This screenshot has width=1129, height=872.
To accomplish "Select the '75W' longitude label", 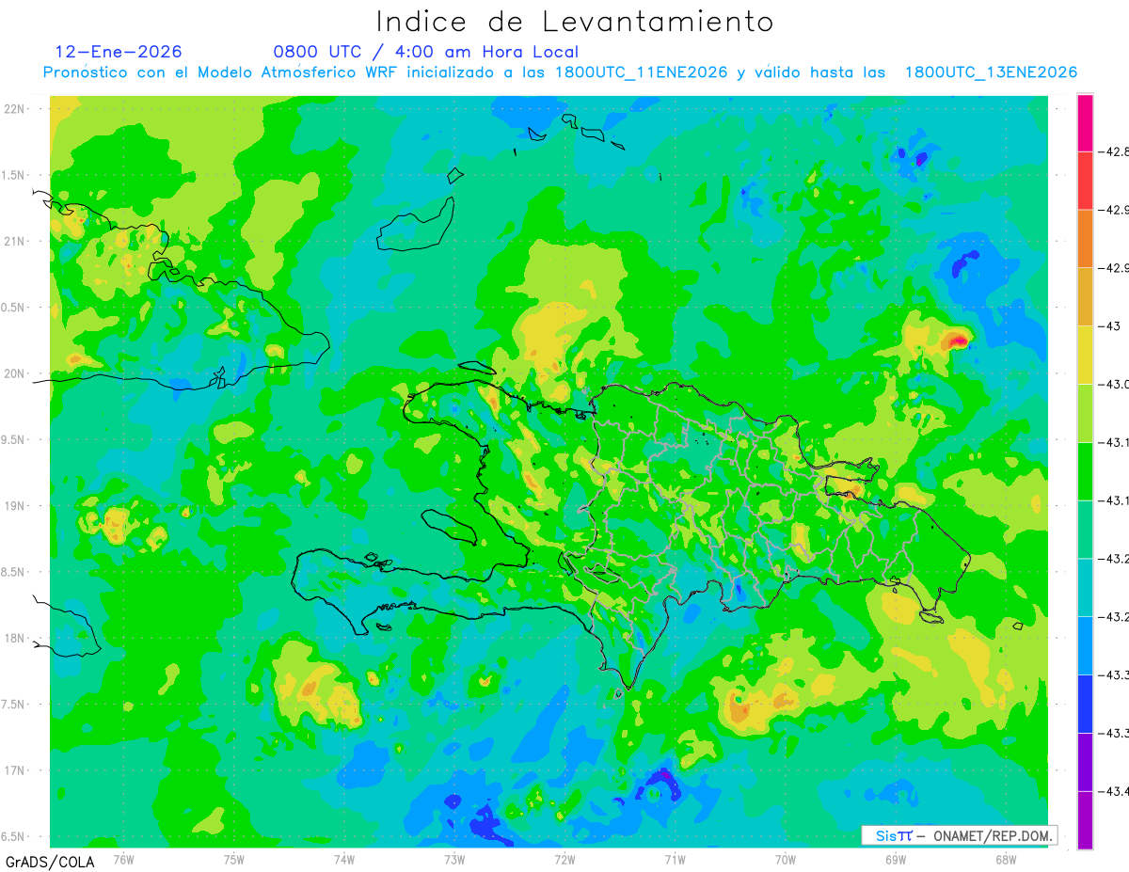I will 234,858.
